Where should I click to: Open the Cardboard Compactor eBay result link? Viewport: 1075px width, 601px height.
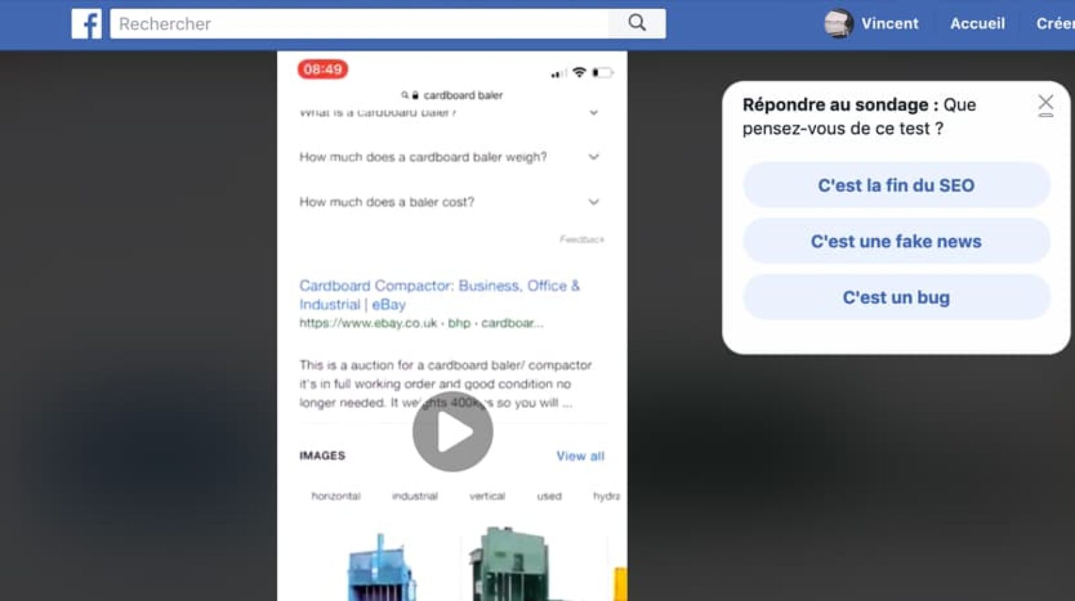439,295
